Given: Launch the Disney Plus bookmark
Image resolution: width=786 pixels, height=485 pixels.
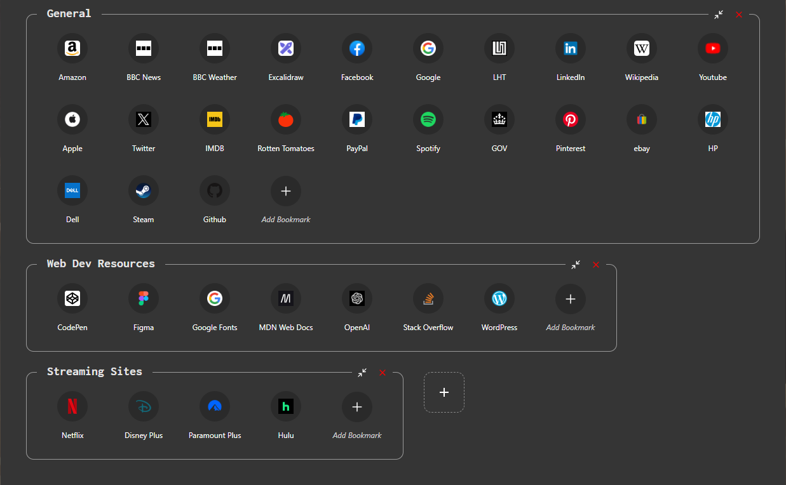Looking at the screenshot, I should click(144, 406).
